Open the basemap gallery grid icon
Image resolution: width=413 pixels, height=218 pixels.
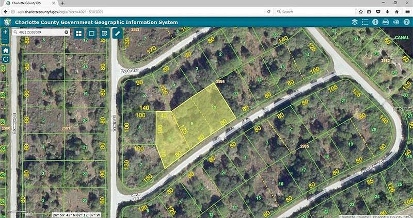point(79,33)
